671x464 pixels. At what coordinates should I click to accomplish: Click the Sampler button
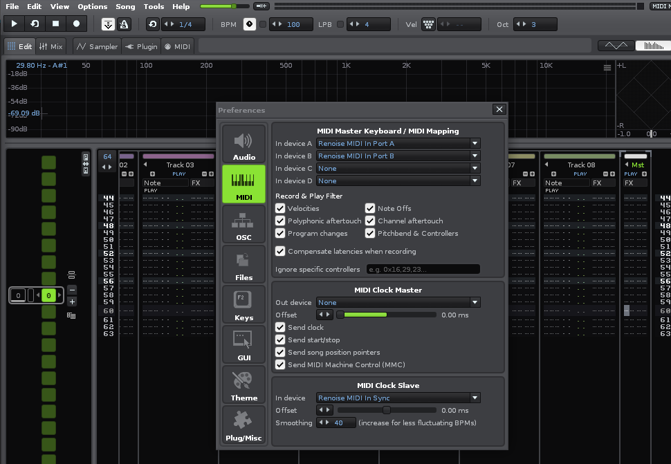[x=97, y=47]
